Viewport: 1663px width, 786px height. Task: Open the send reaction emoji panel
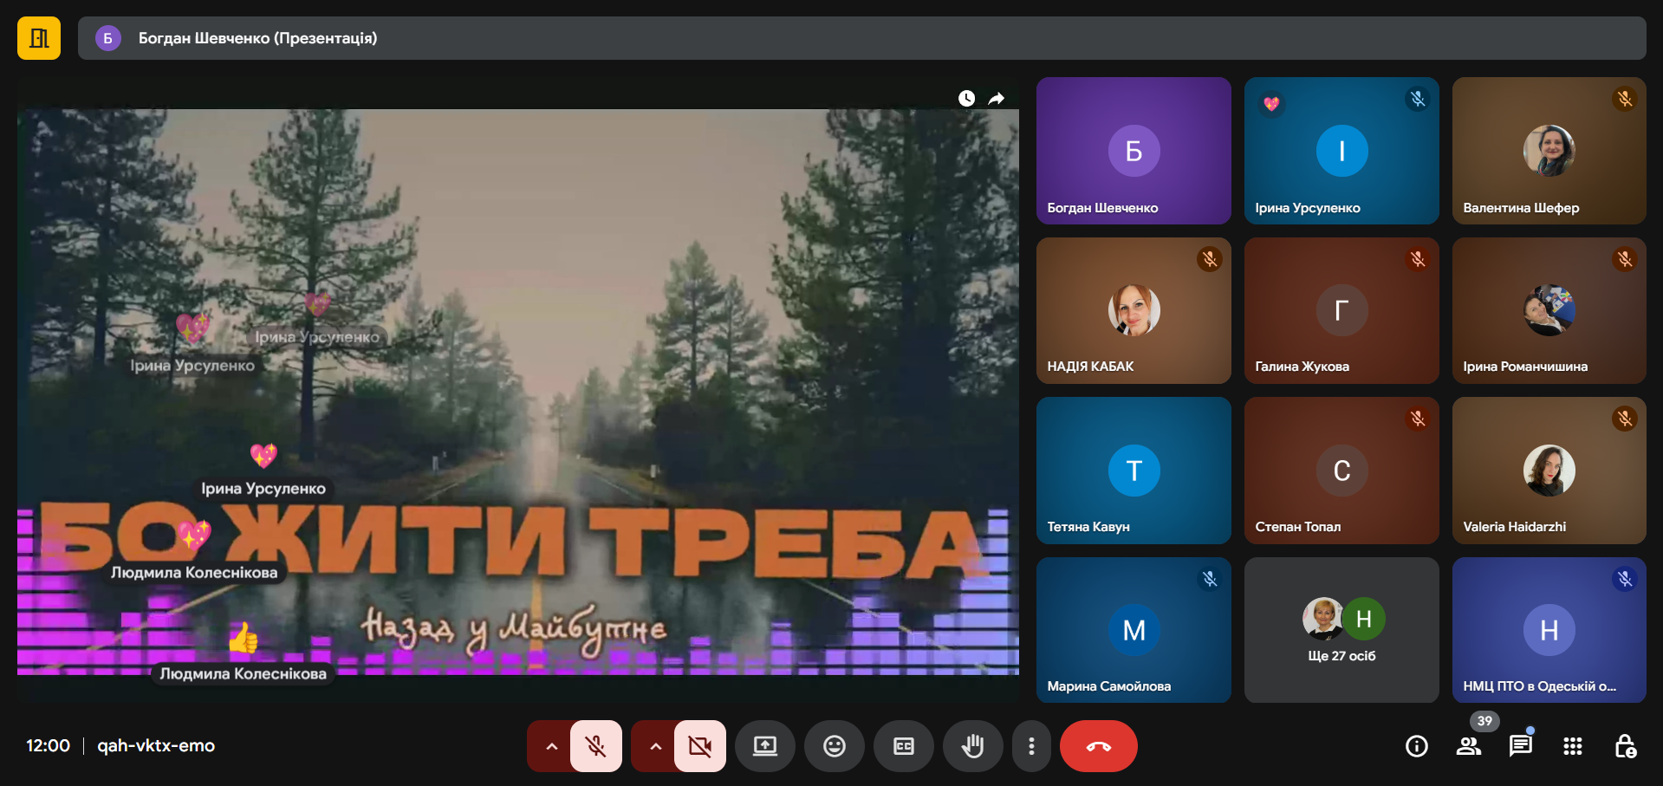[834, 746]
